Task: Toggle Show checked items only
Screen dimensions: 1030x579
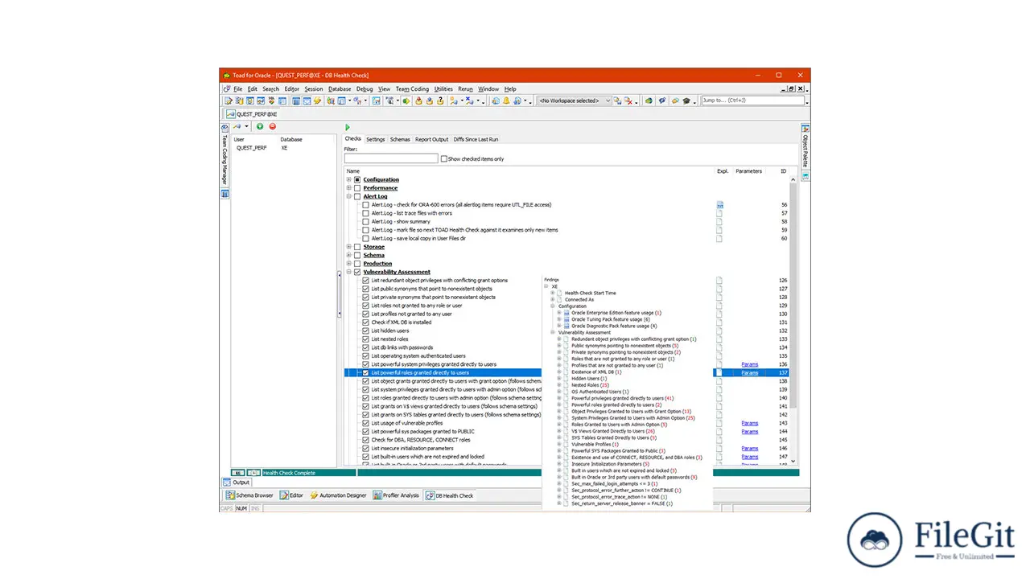Action: [444, 158]
